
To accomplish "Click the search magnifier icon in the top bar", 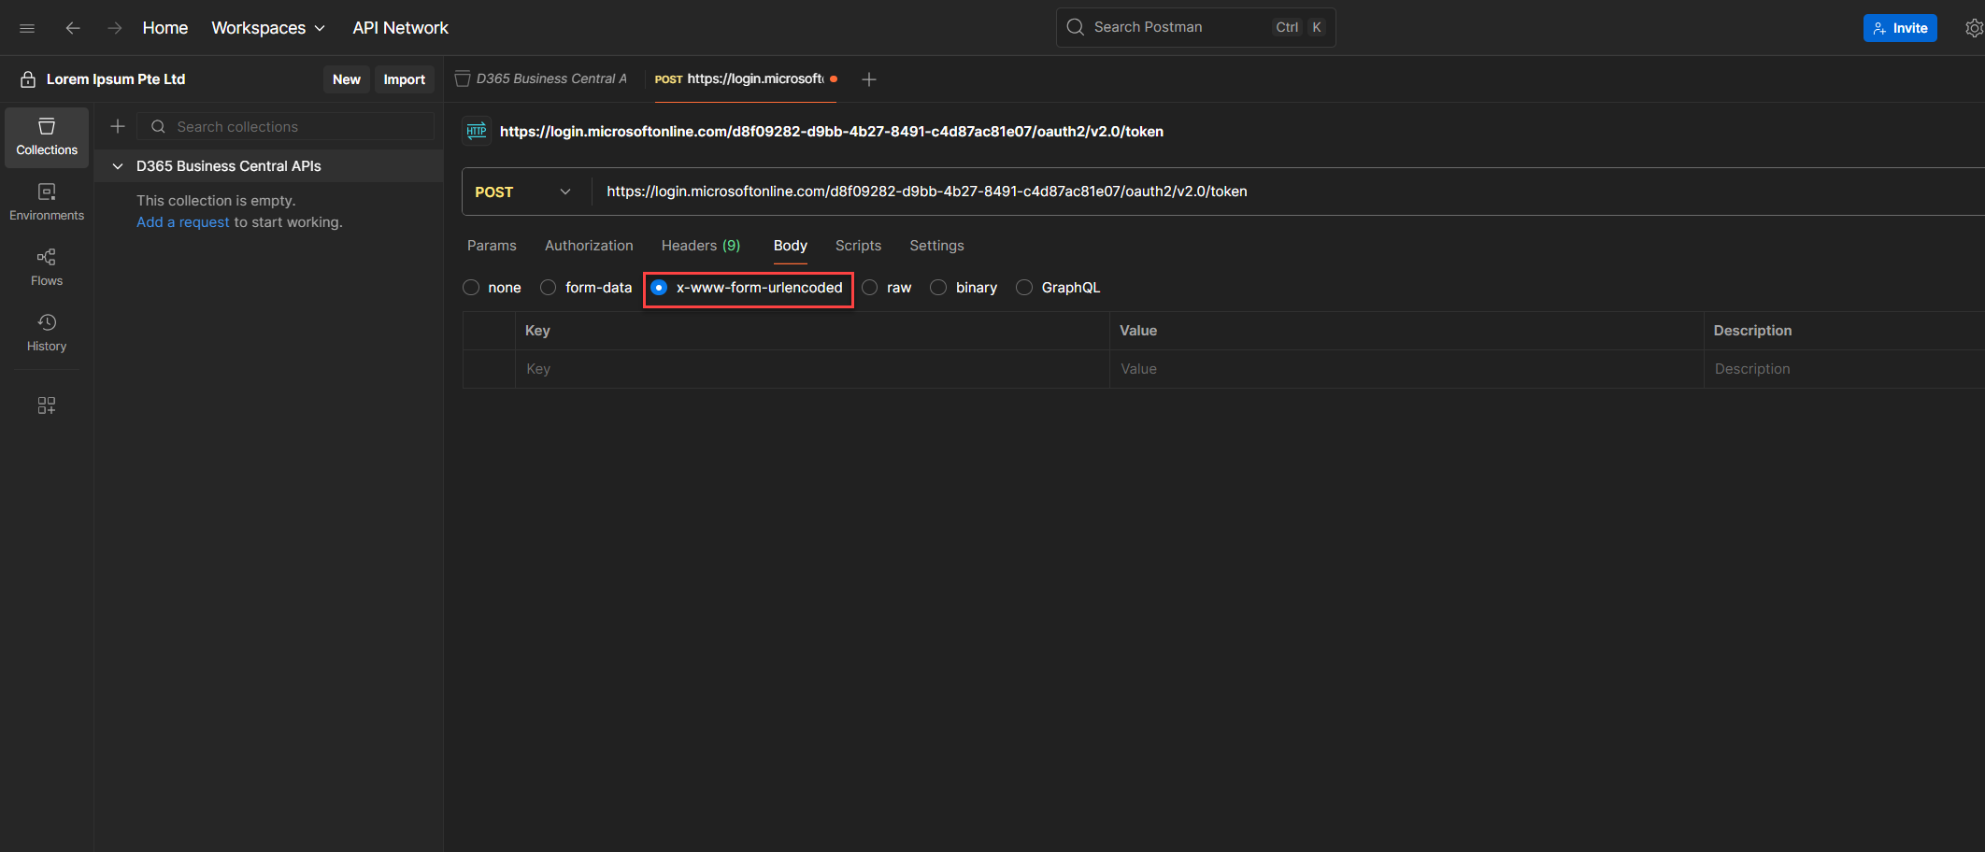I will click(x=1076, y=27).
